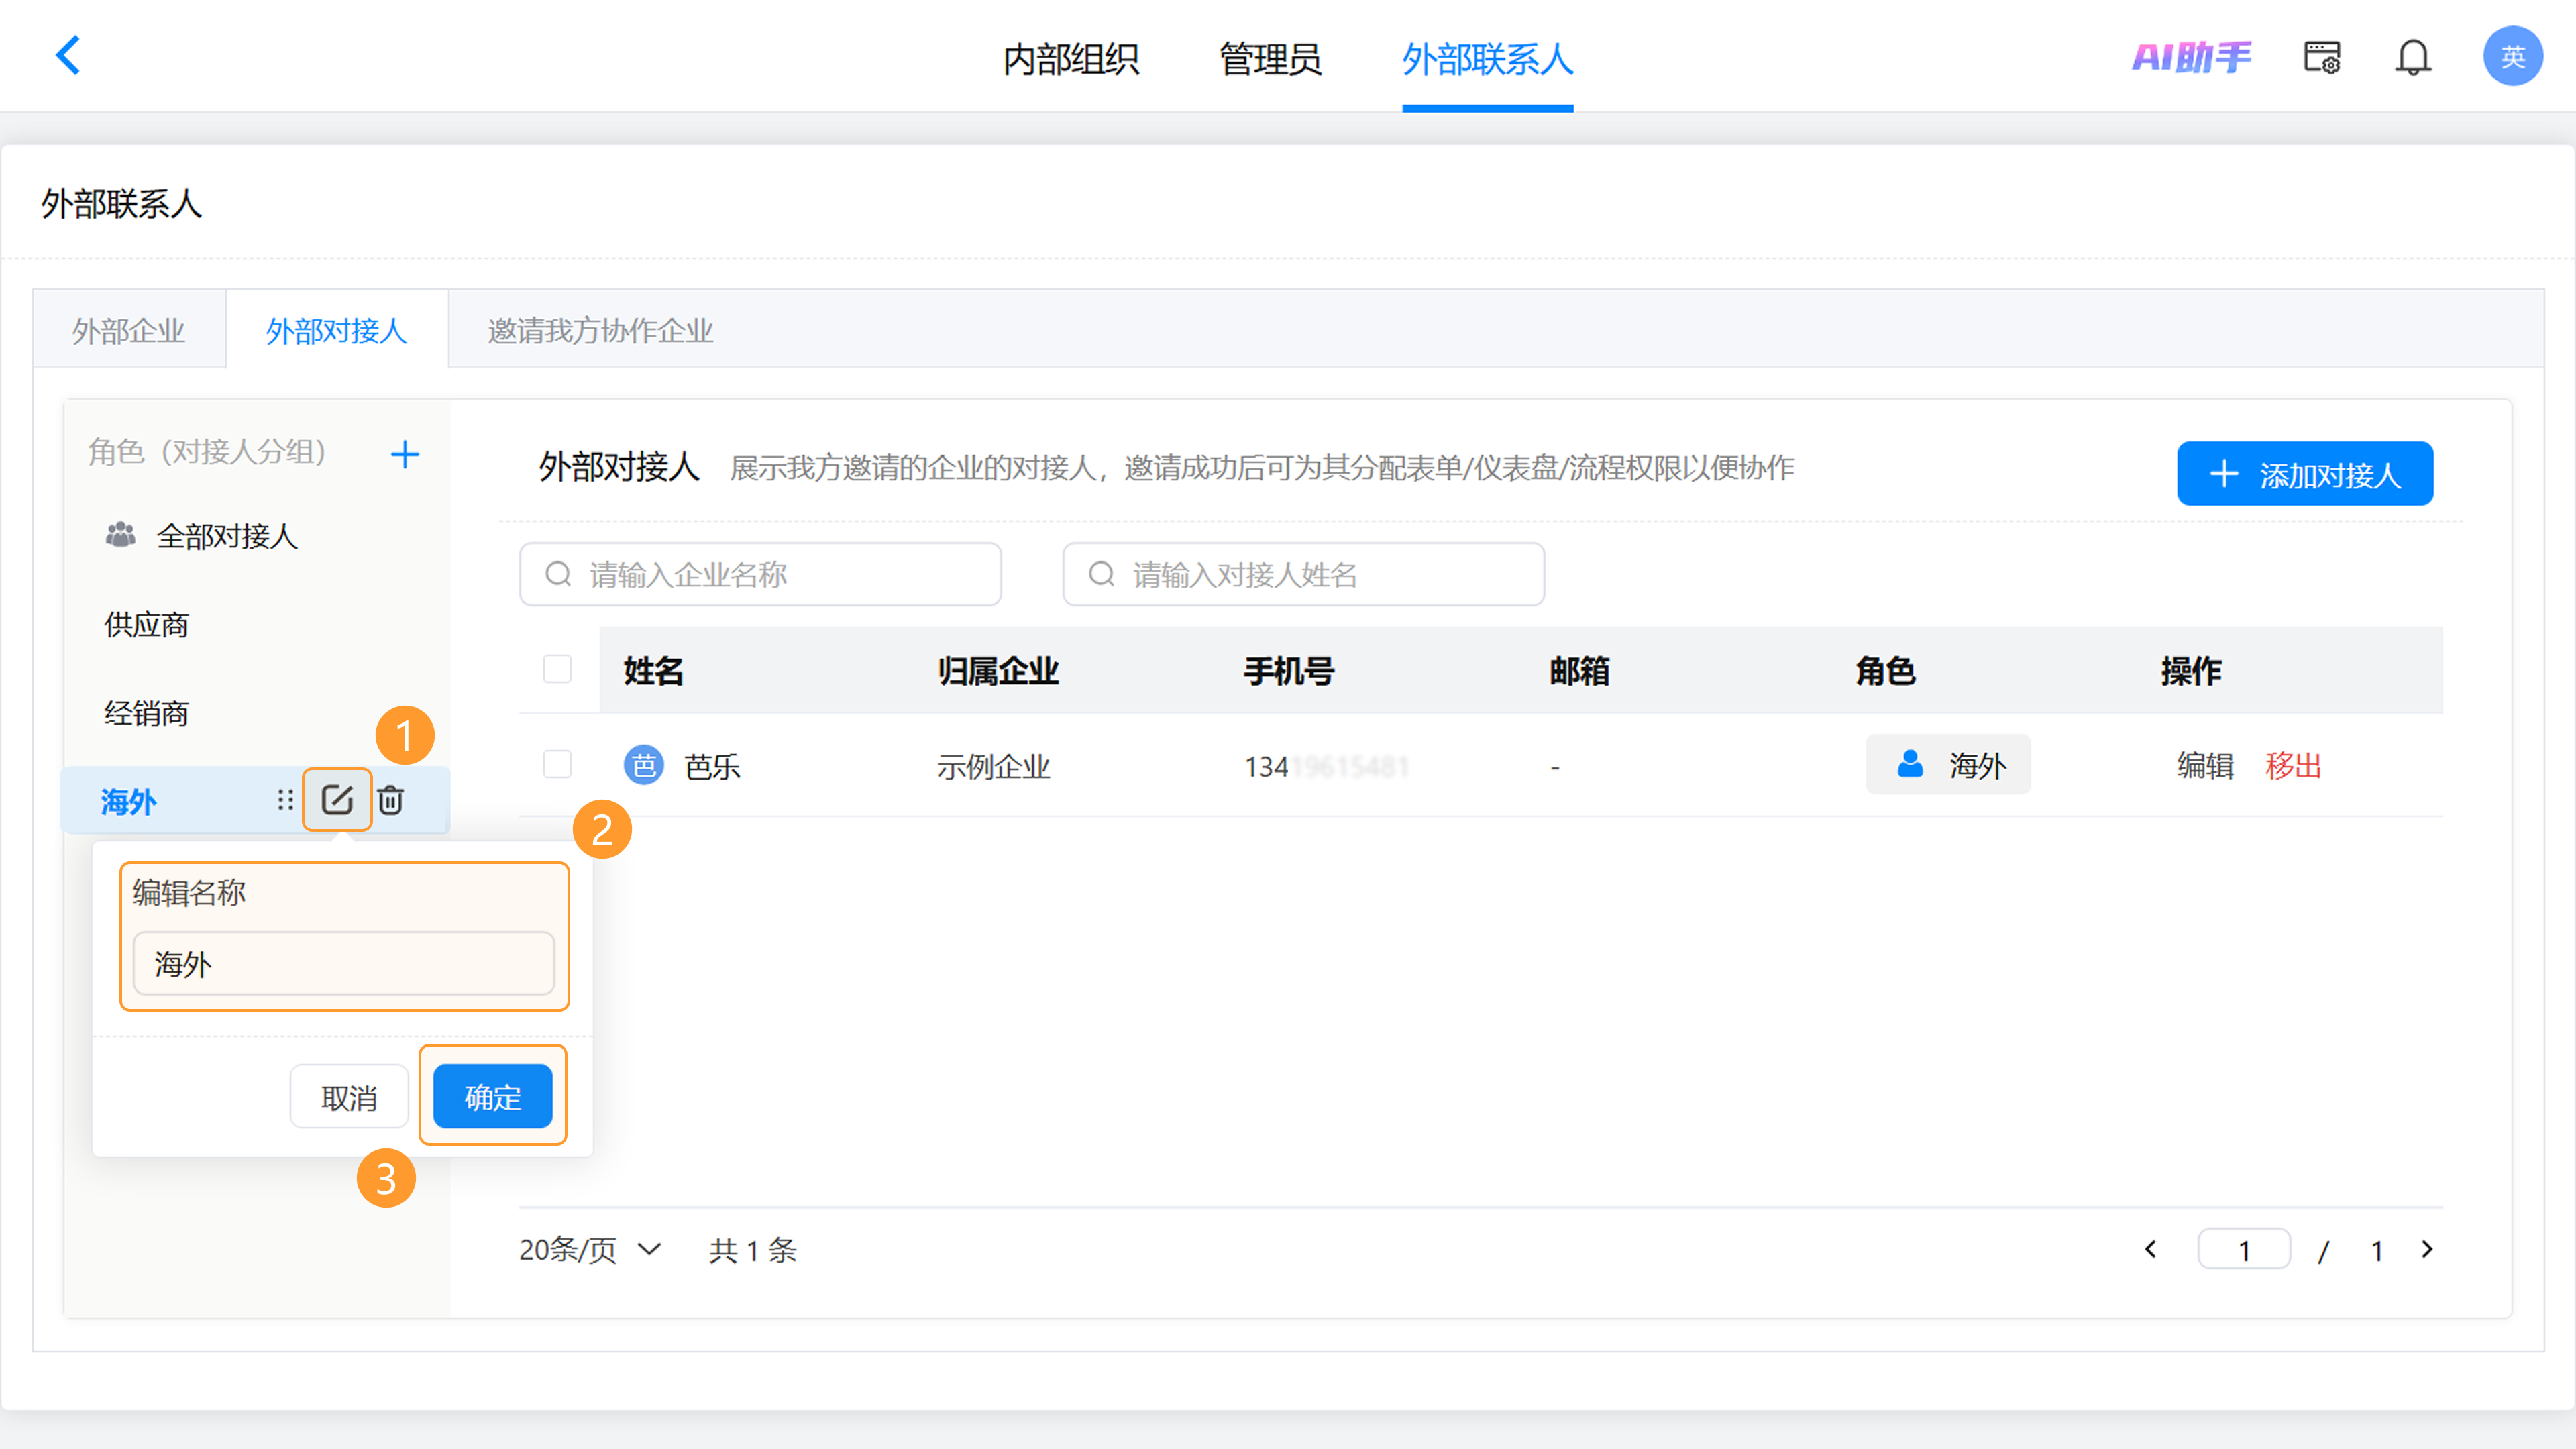Click 编辑 for the 芭乐 row

click(x=2205, y=765)
